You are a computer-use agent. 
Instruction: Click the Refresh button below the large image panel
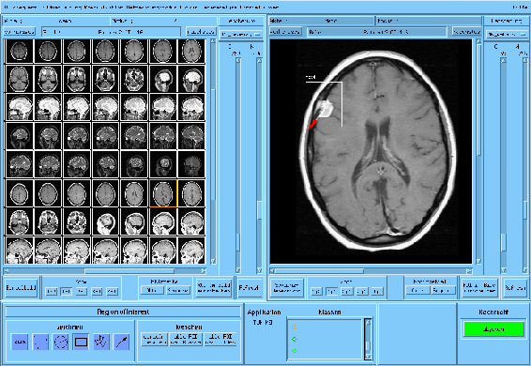(x=515, y=288)
